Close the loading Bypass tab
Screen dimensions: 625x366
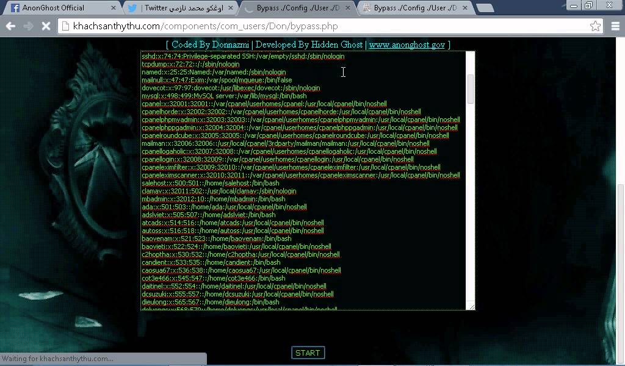[347, 8]
